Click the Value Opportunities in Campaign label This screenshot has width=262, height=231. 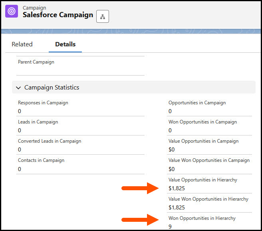coord(204,141)
